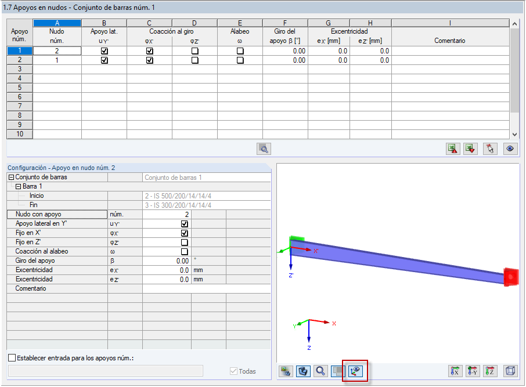Viewport: 526px width, 387px height.
Task: Uncheck Apoyo lat. for support row 1
Action: click(x=105, y=51)
